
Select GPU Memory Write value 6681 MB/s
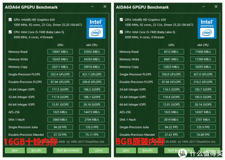click(x=171, y=59)
